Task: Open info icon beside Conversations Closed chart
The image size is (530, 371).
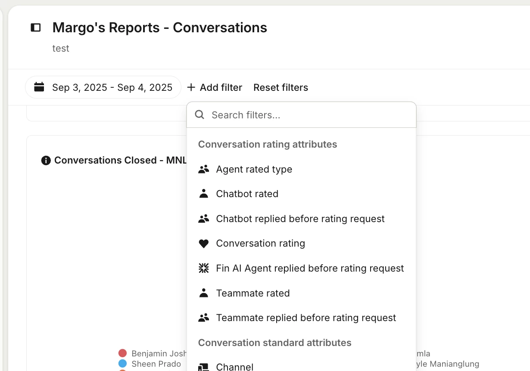Action: (46, 161)
